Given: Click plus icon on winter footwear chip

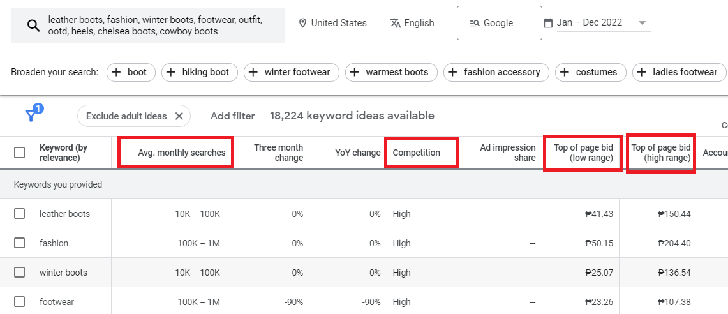Looking at the screenshot, I should (253, 72).
